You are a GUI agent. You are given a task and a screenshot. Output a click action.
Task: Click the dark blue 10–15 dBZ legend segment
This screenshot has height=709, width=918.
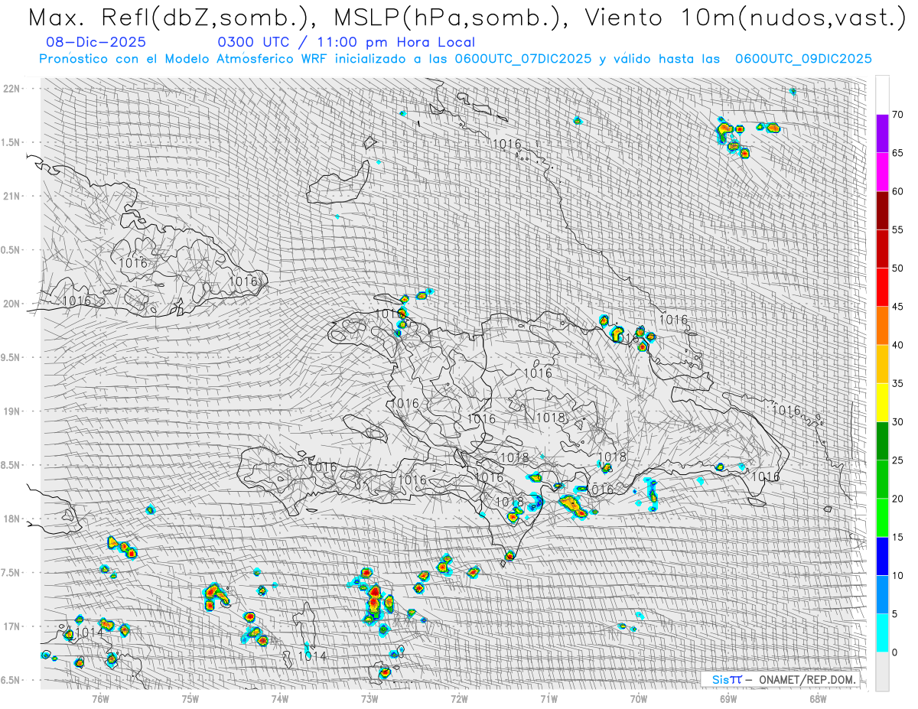tap(882, 556)
